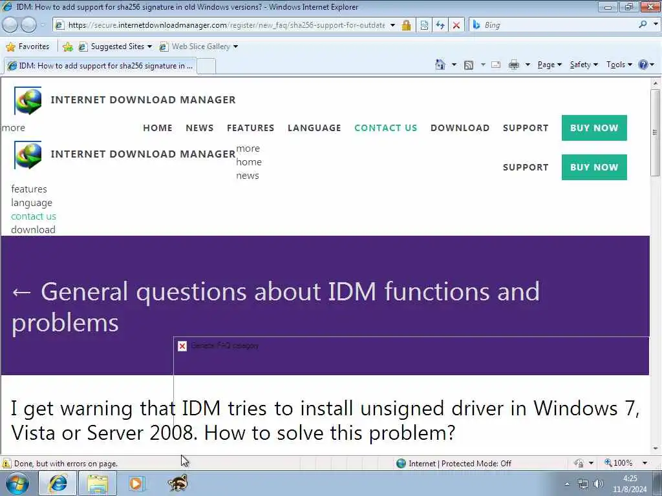
Task: Click lowercase 'features' link
Action: click(28, 189)
